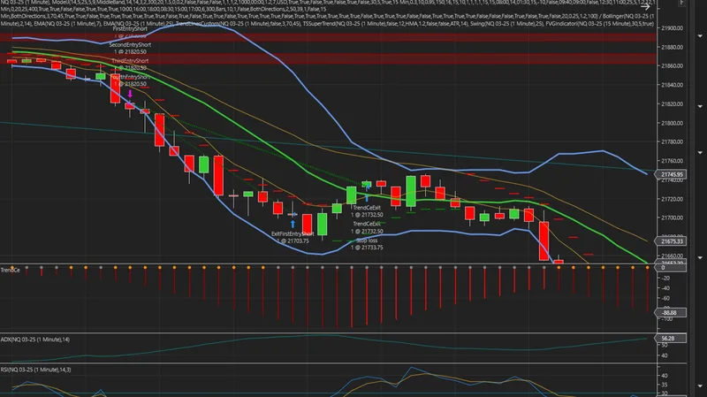Open dropdown arrow beside the RSI 35 level

700,386
